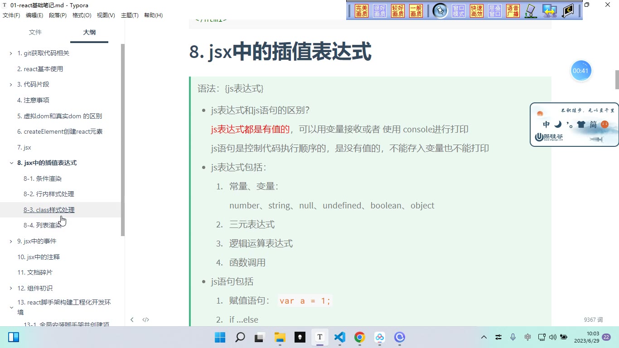Image resolution: width=619 pixels, height=348 pixels.
Task: Open the 格式(O) menu
Action: (82, 15)
